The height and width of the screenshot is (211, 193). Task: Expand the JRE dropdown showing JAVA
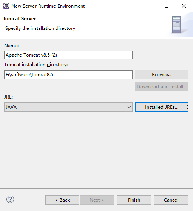pos(68,107)
